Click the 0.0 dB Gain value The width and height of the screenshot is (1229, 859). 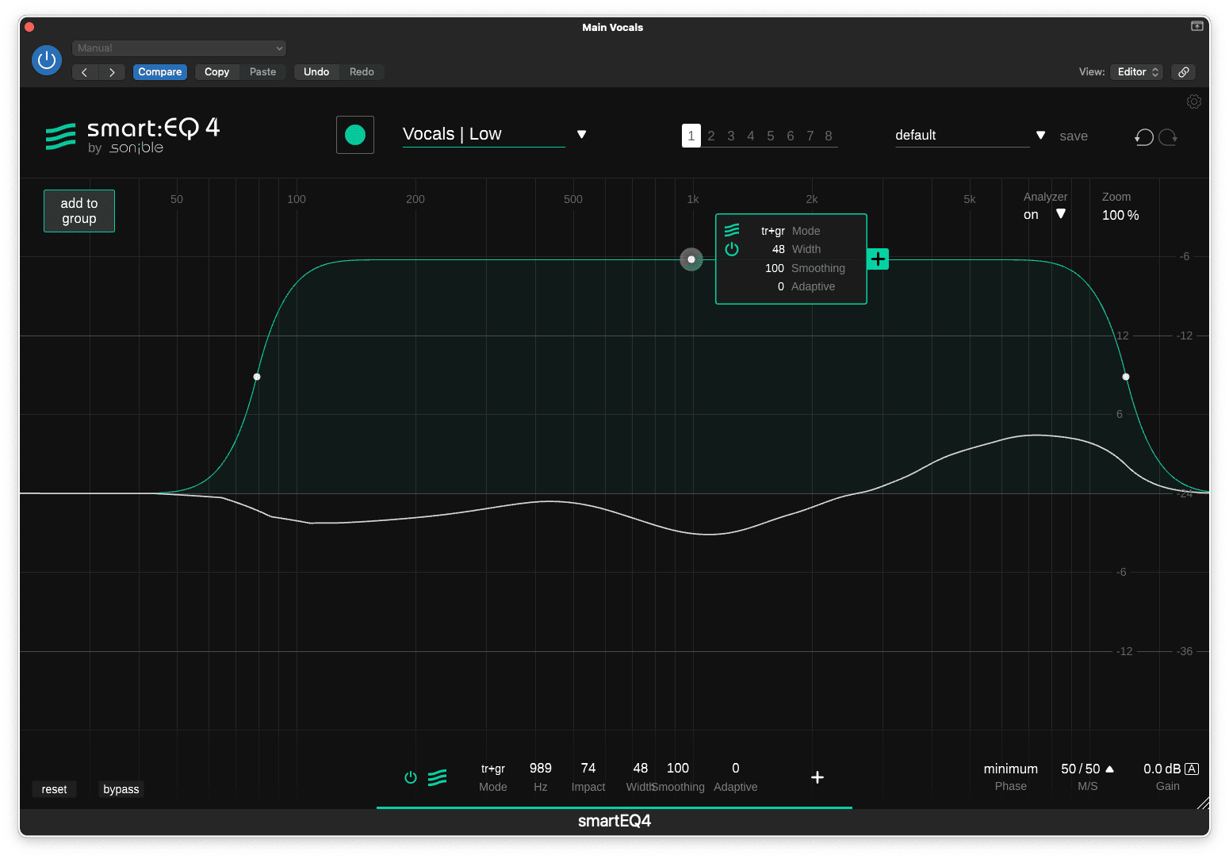point(1162,769)
